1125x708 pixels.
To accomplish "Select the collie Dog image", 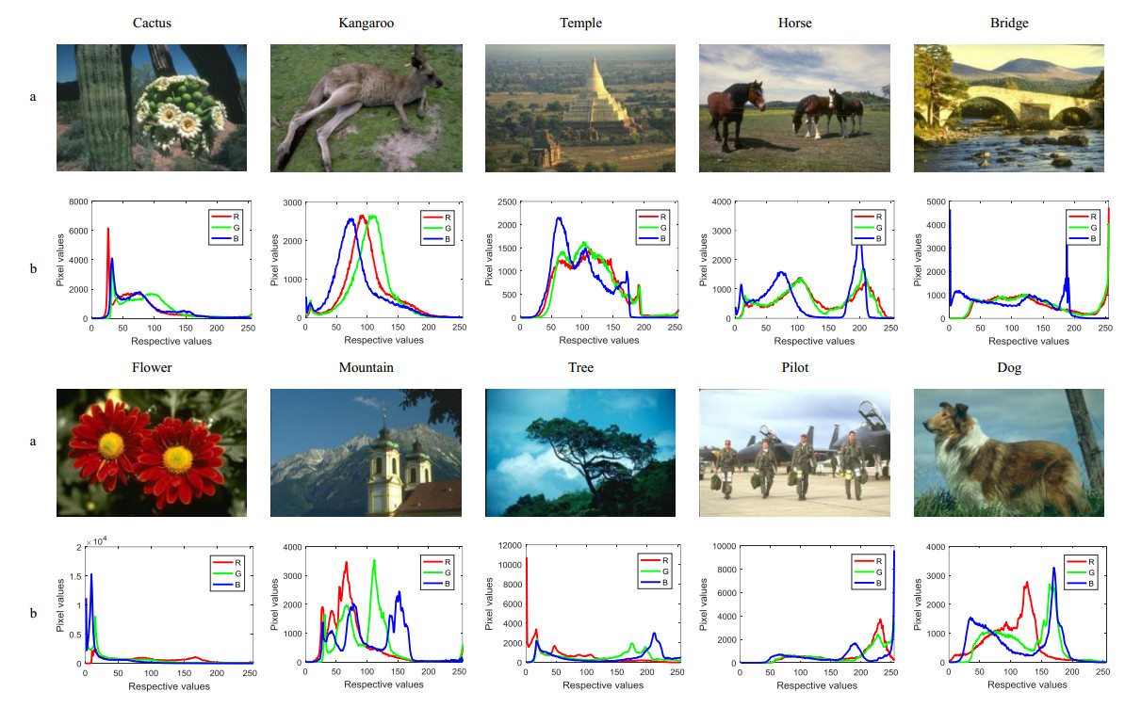I will [x=1007, y=453].
